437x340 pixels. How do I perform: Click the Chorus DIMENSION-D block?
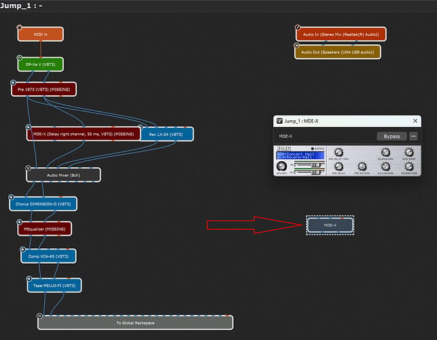(x=43, y=204)
